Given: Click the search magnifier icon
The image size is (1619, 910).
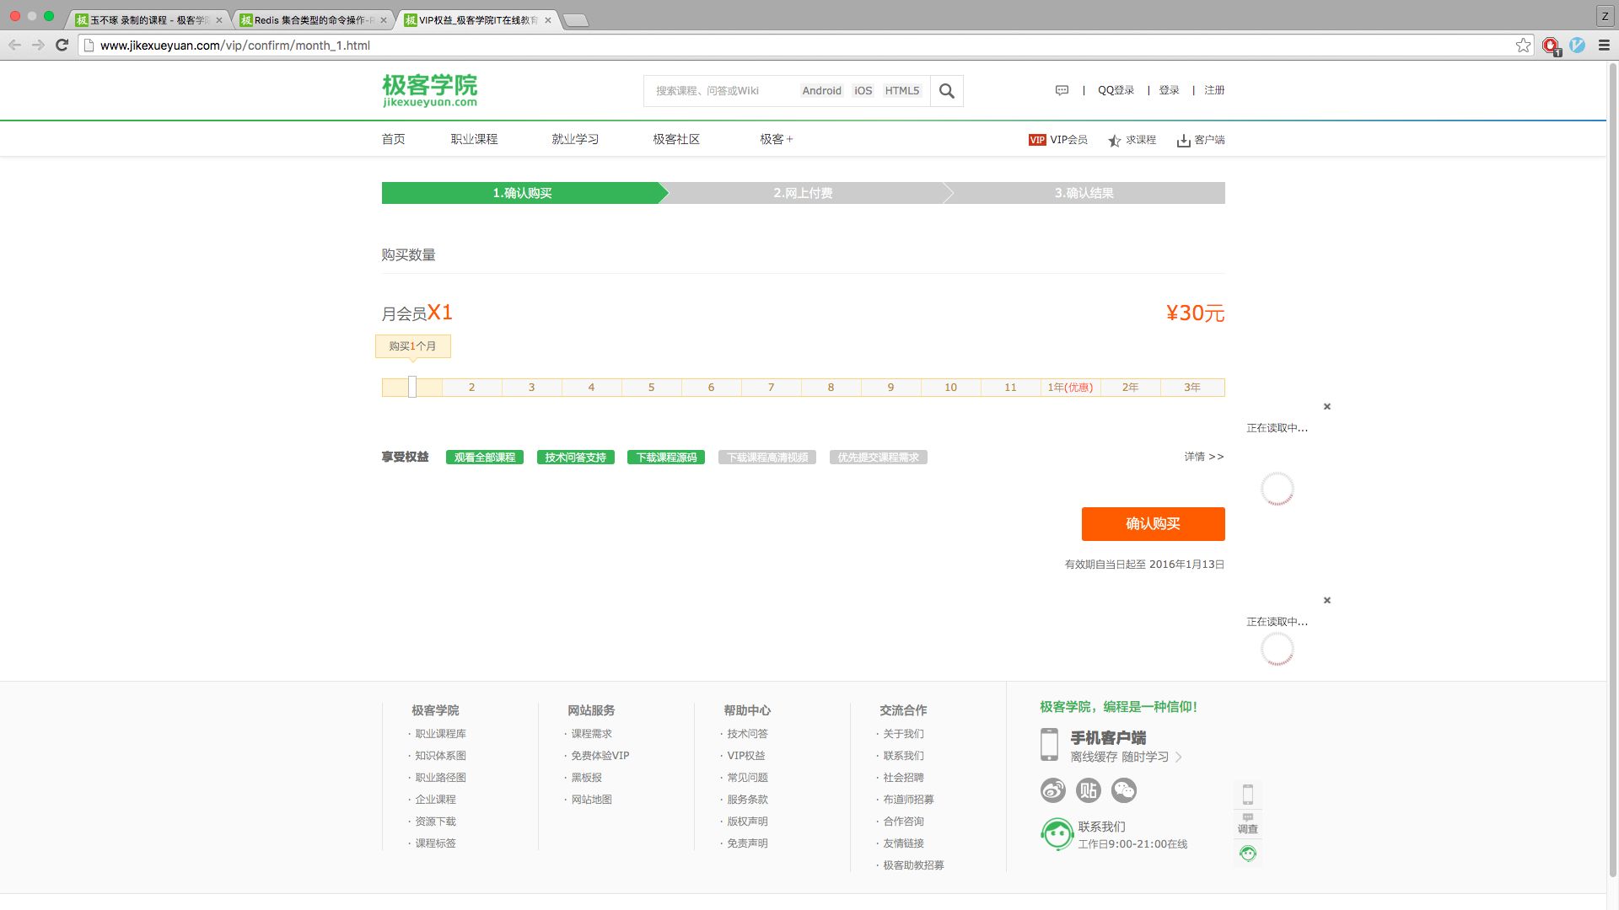Looking at the screenshot, I should pyautogui.click(x=946, y=91).
